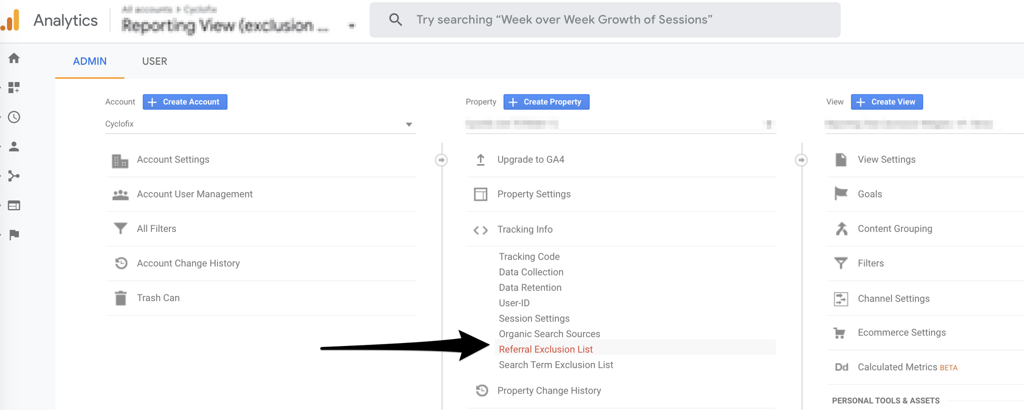Screen dimensions: 1024x410
Task: Open Session Settings under Tracking Info
Action: [534, 318]
